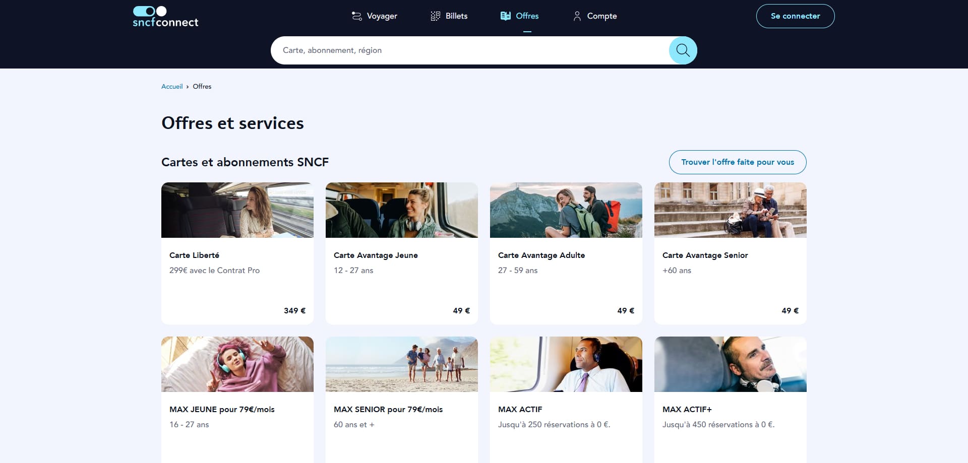Select the Carte Avantage Adulte title
The image size is (968, 463).
(541, 255)
